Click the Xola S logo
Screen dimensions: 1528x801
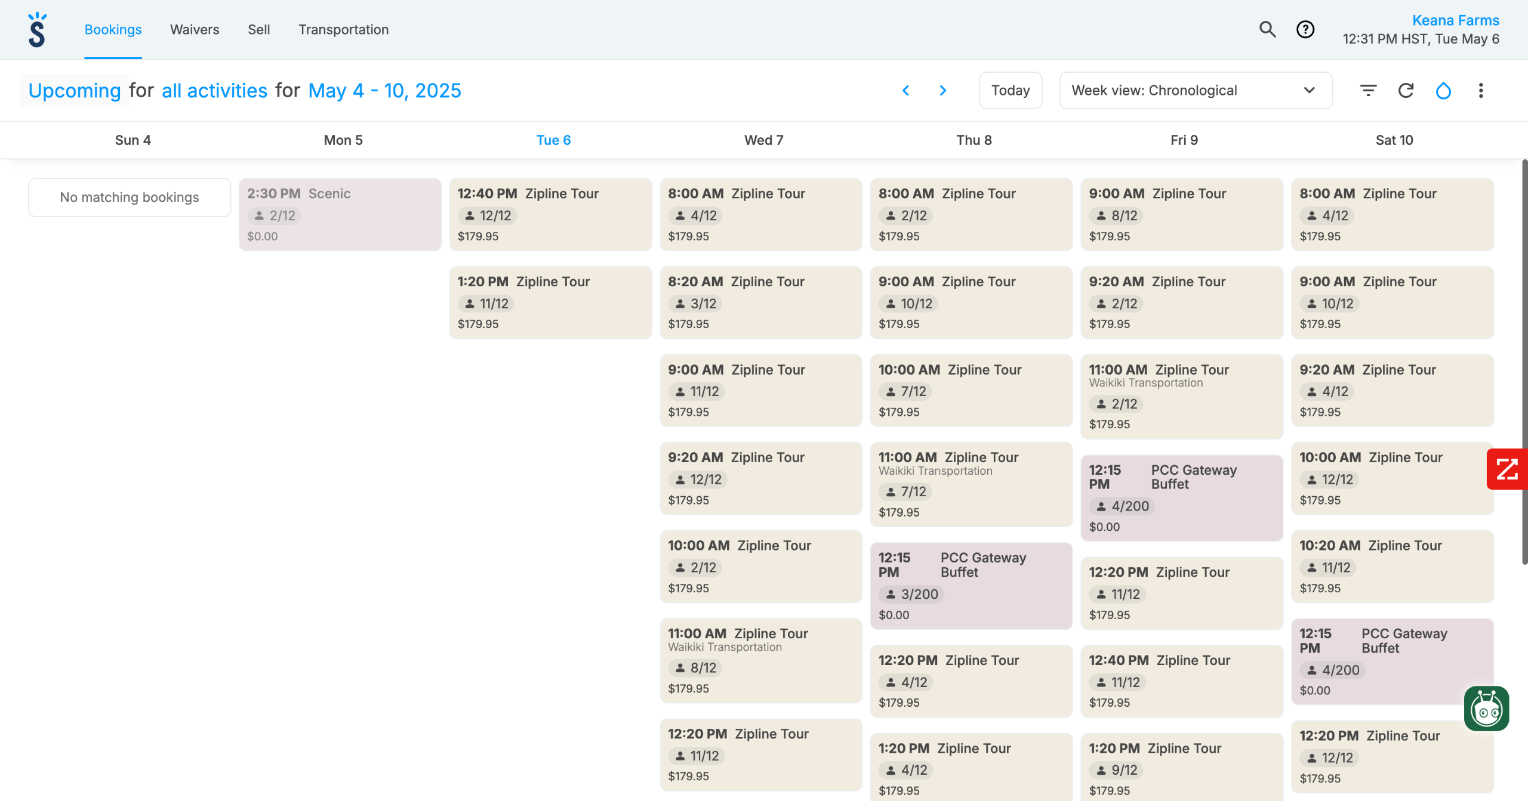[x=37, y=30]
